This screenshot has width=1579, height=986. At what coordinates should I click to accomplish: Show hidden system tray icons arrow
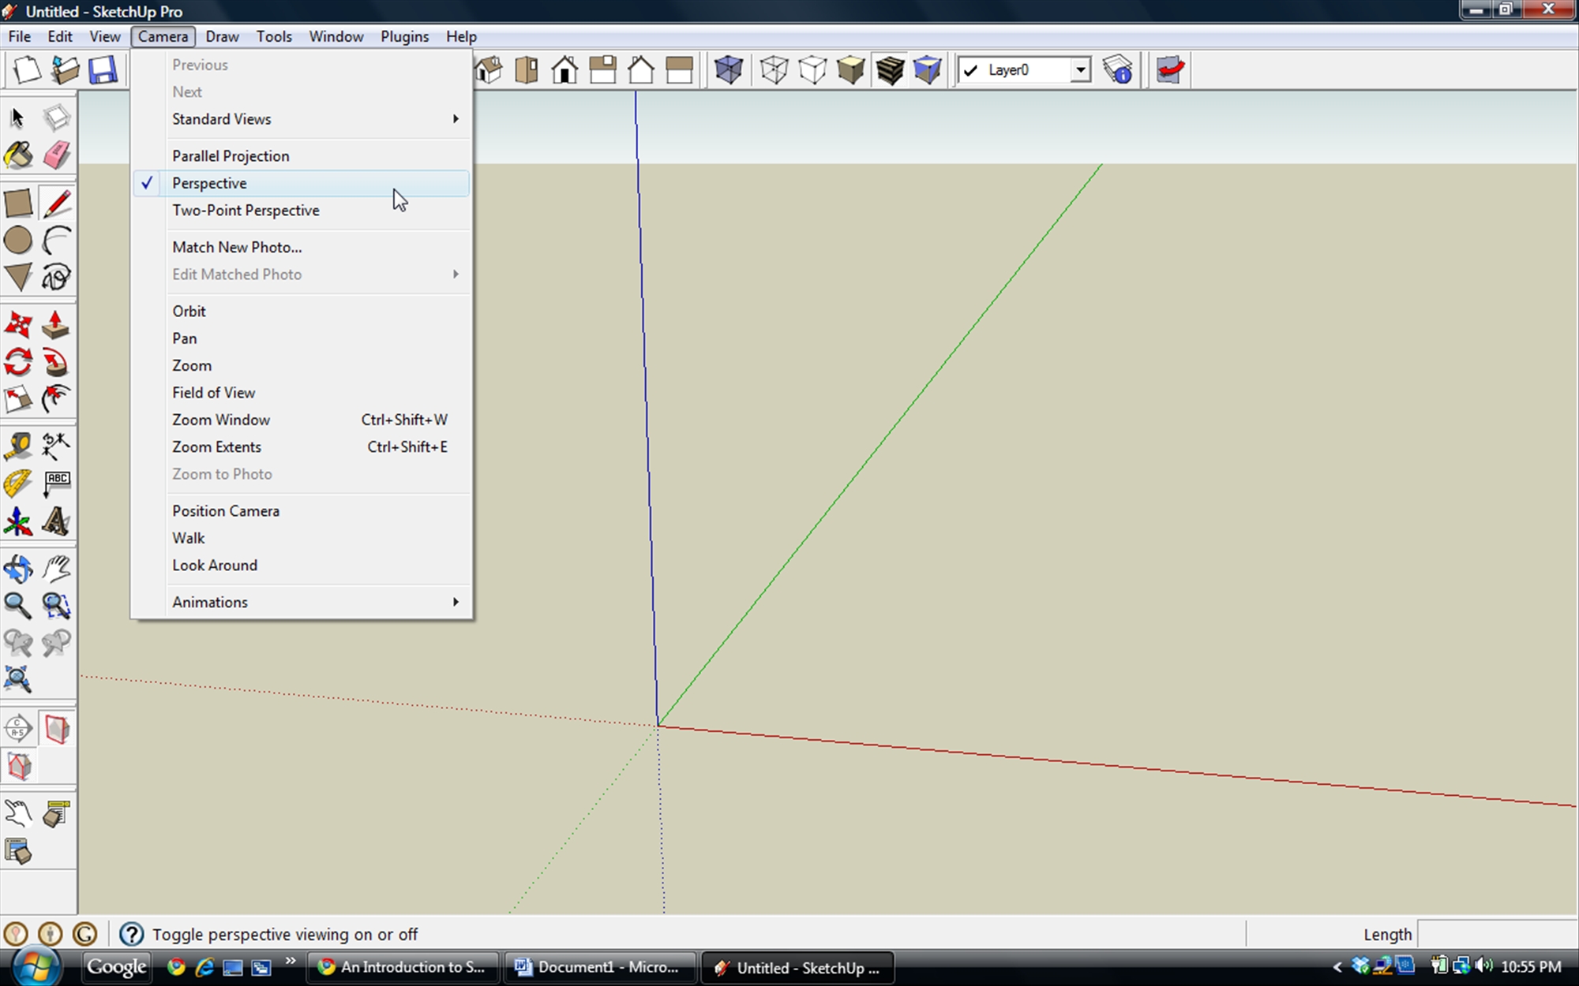tap(1337, 966)
